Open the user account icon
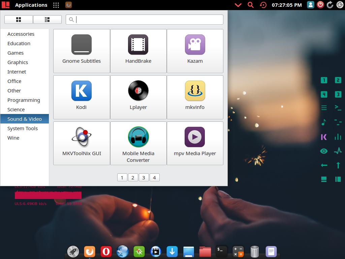The height and width of the screenshot is (259, 345). [x=310, y=5]
